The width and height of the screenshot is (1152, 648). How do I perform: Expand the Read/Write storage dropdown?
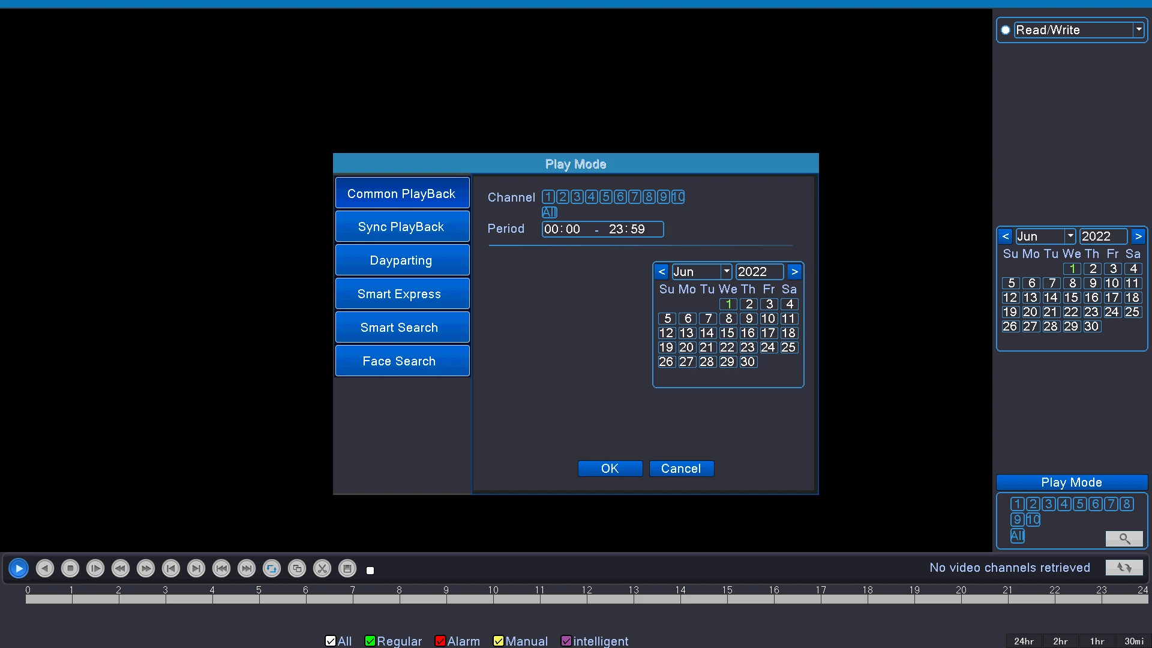1138,30
